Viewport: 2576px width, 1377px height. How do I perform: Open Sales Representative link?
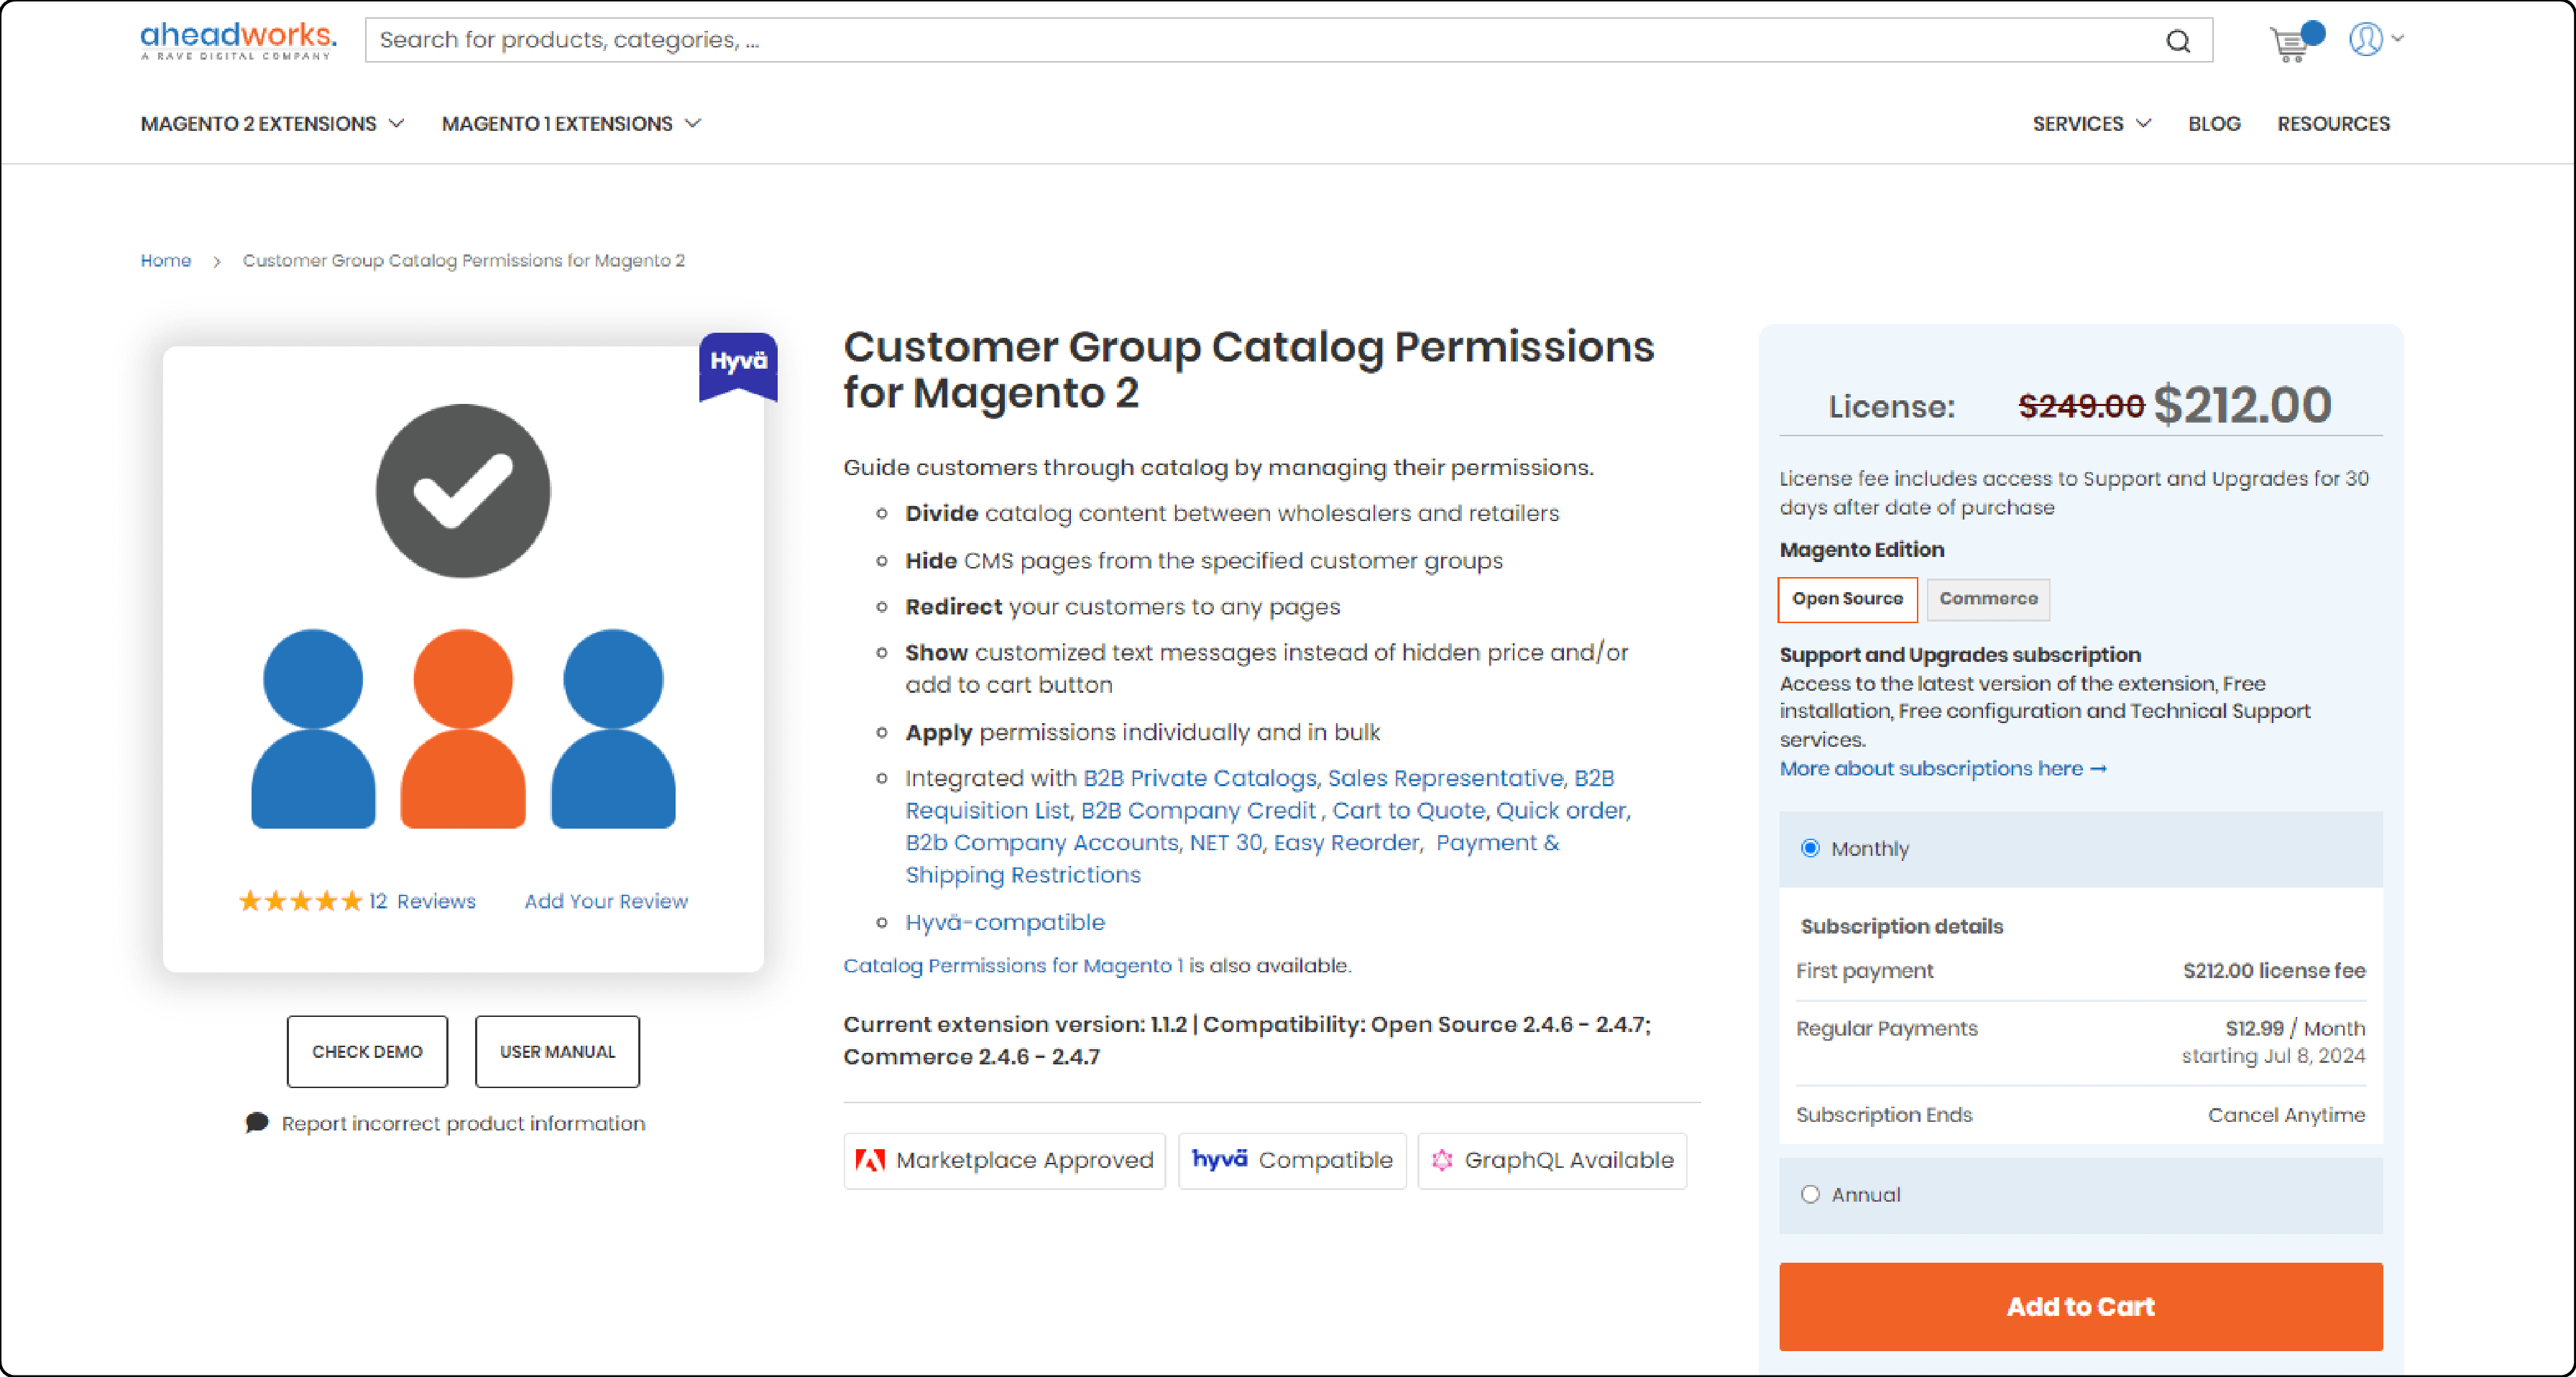[x=1445, y=778]
